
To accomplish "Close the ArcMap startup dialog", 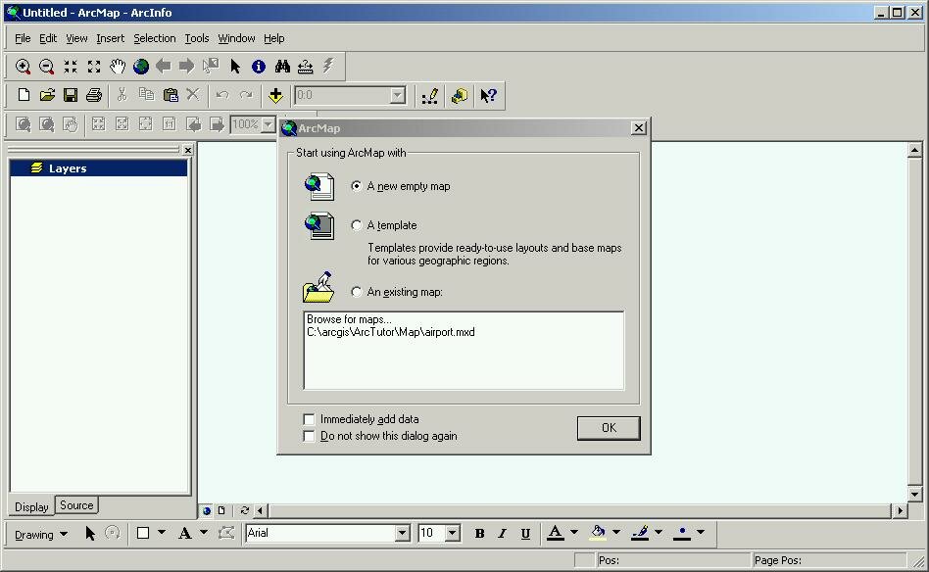I will [x=638, y=128].
